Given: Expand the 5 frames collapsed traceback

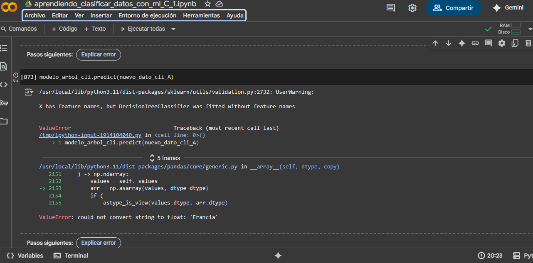Looking at the screenshot, I should tap(165, 158).
